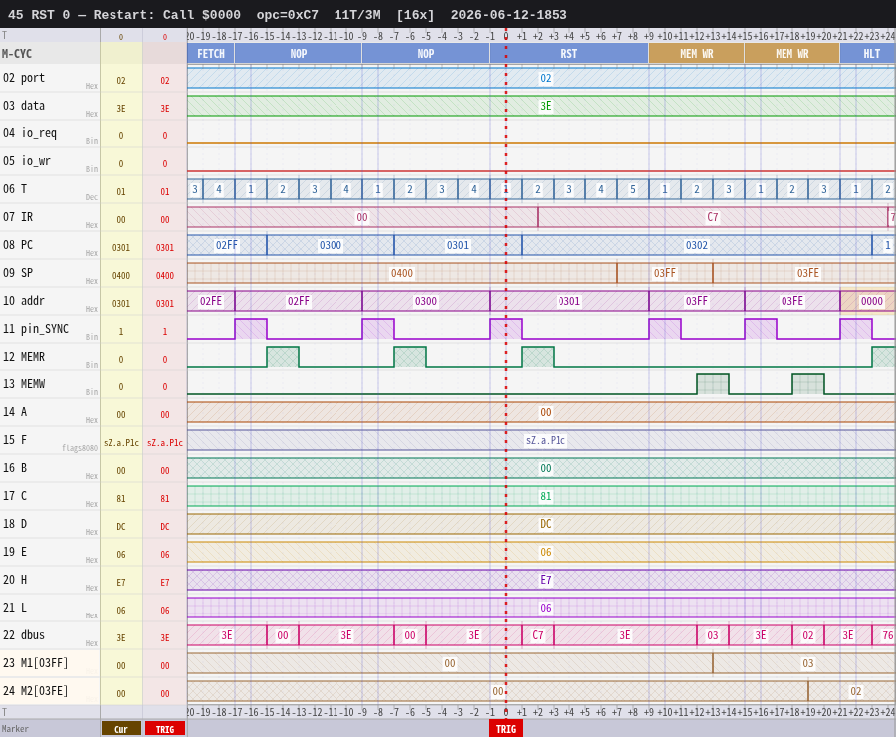Image resolution: width=896 pixels, height=737 pixels.
Task: Click the '23 M1[03FF]' memory watch label
Action: point(36,663)
